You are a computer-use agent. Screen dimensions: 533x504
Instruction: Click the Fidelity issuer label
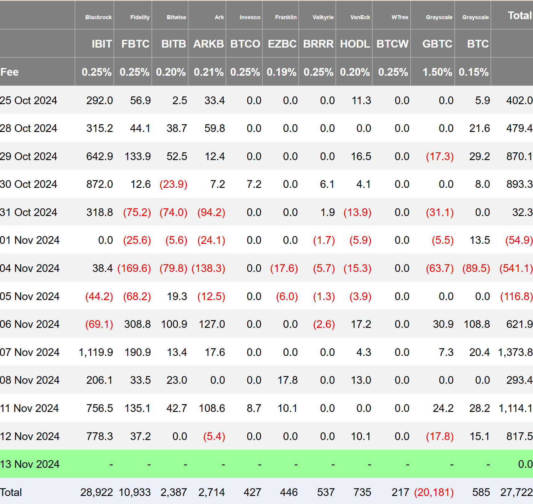(140, 17)
